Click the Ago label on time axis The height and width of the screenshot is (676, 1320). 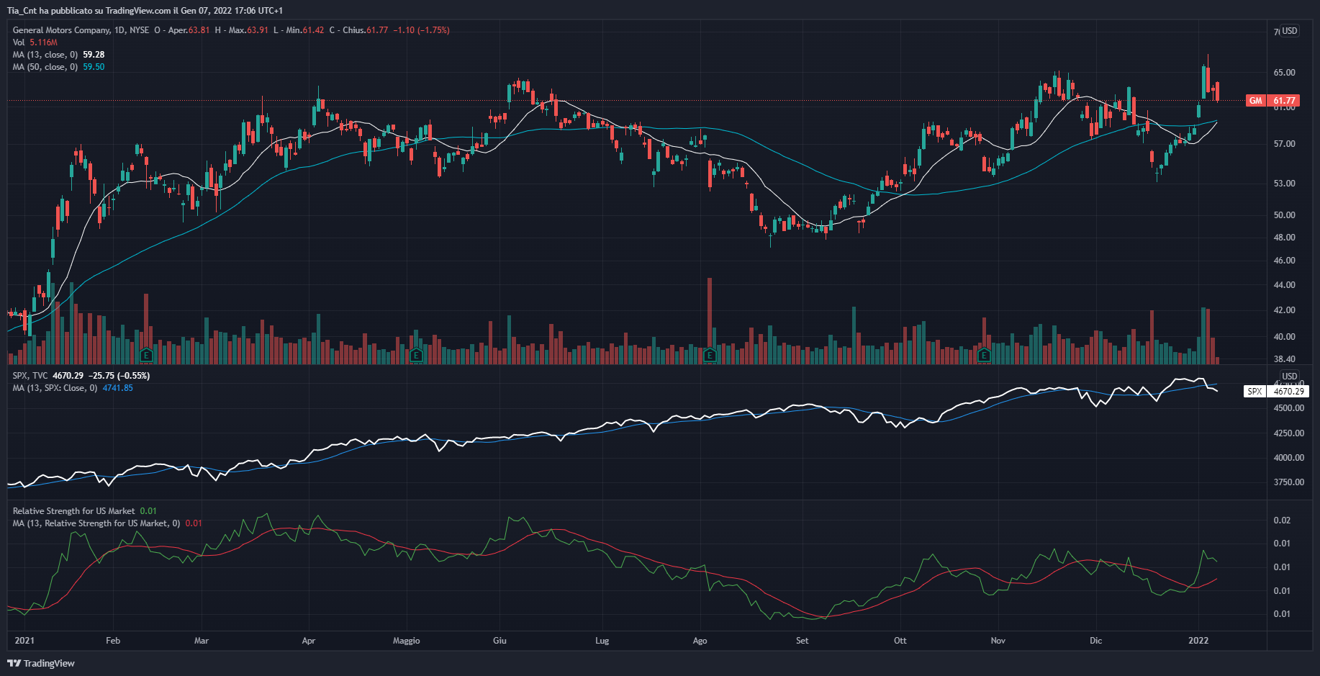pyautogui.click(x=700, y=641)
